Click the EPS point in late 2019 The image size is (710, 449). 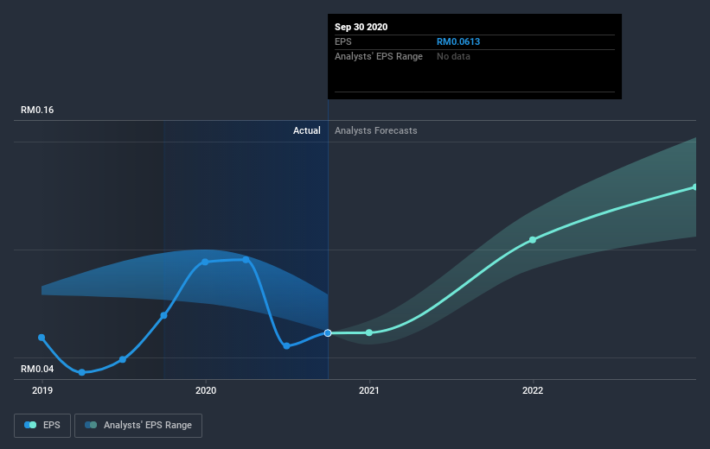pos(164,316)
